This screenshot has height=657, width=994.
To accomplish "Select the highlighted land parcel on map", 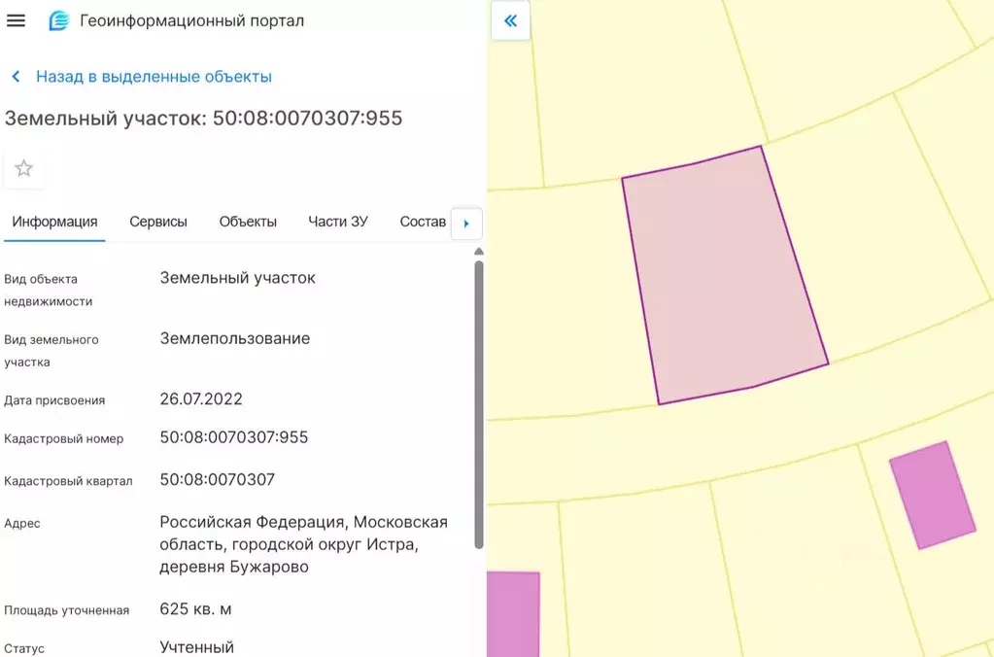I will coord(725,278).
